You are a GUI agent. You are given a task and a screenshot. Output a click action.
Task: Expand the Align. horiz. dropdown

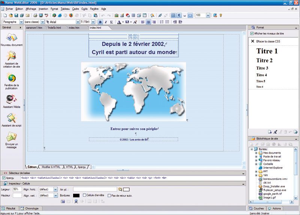pos(55,190)
